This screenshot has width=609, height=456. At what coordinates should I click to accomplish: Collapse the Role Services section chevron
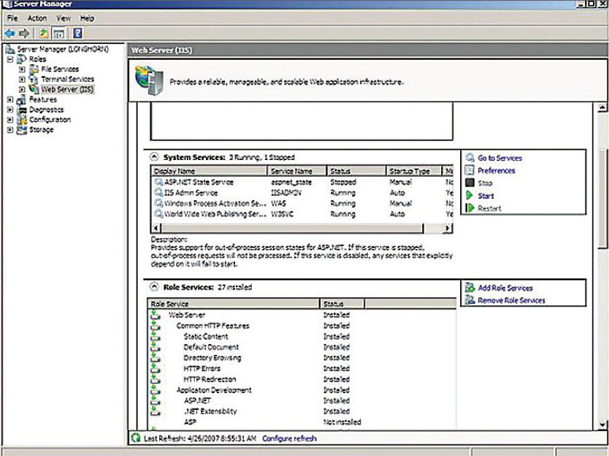tap(154, 287)
